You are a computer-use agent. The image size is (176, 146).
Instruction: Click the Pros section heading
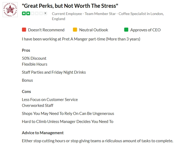[26, 50]
